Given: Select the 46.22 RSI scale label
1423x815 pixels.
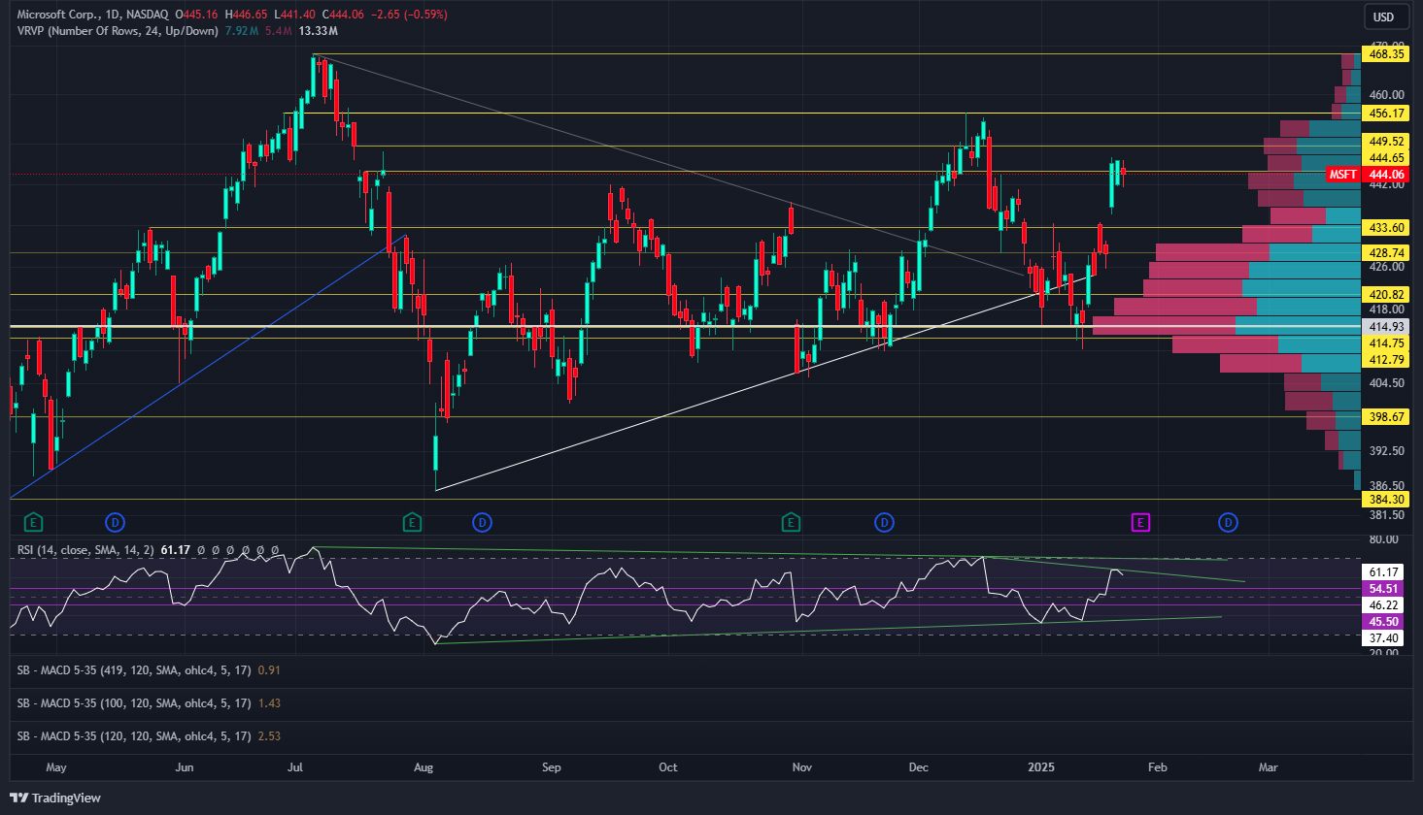Looking at the screenshot, I should pos(1383,605).
